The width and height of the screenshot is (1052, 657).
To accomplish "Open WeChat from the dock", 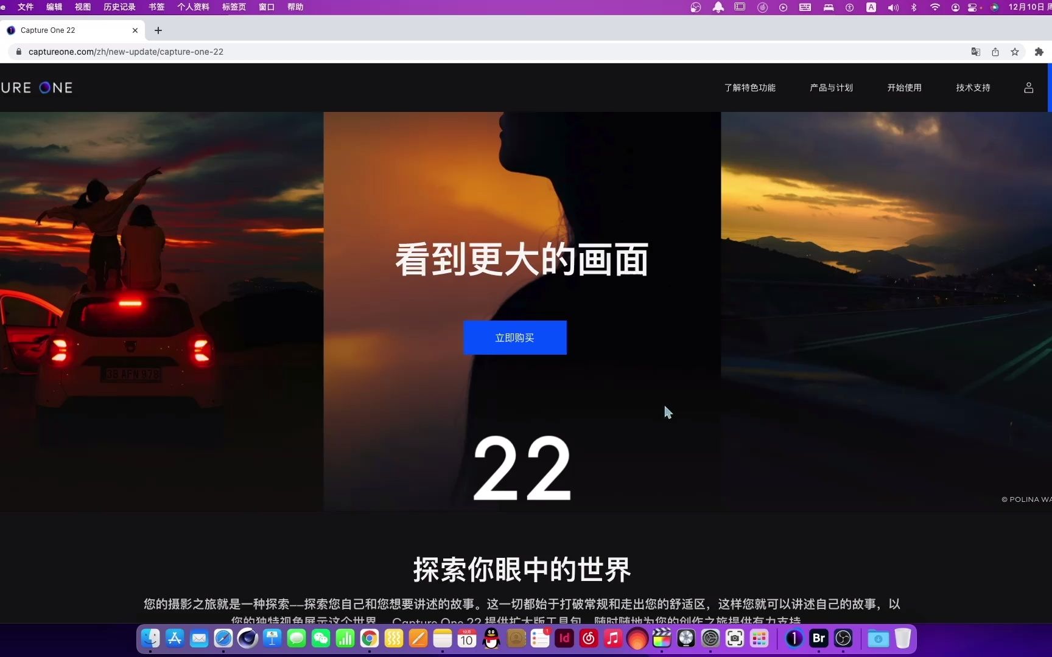I will coord(321,639).
